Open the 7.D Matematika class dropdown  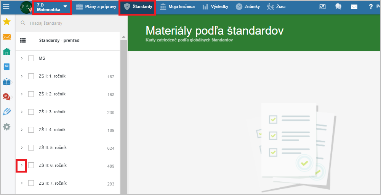pyautogui.click(x=52, y=7)
